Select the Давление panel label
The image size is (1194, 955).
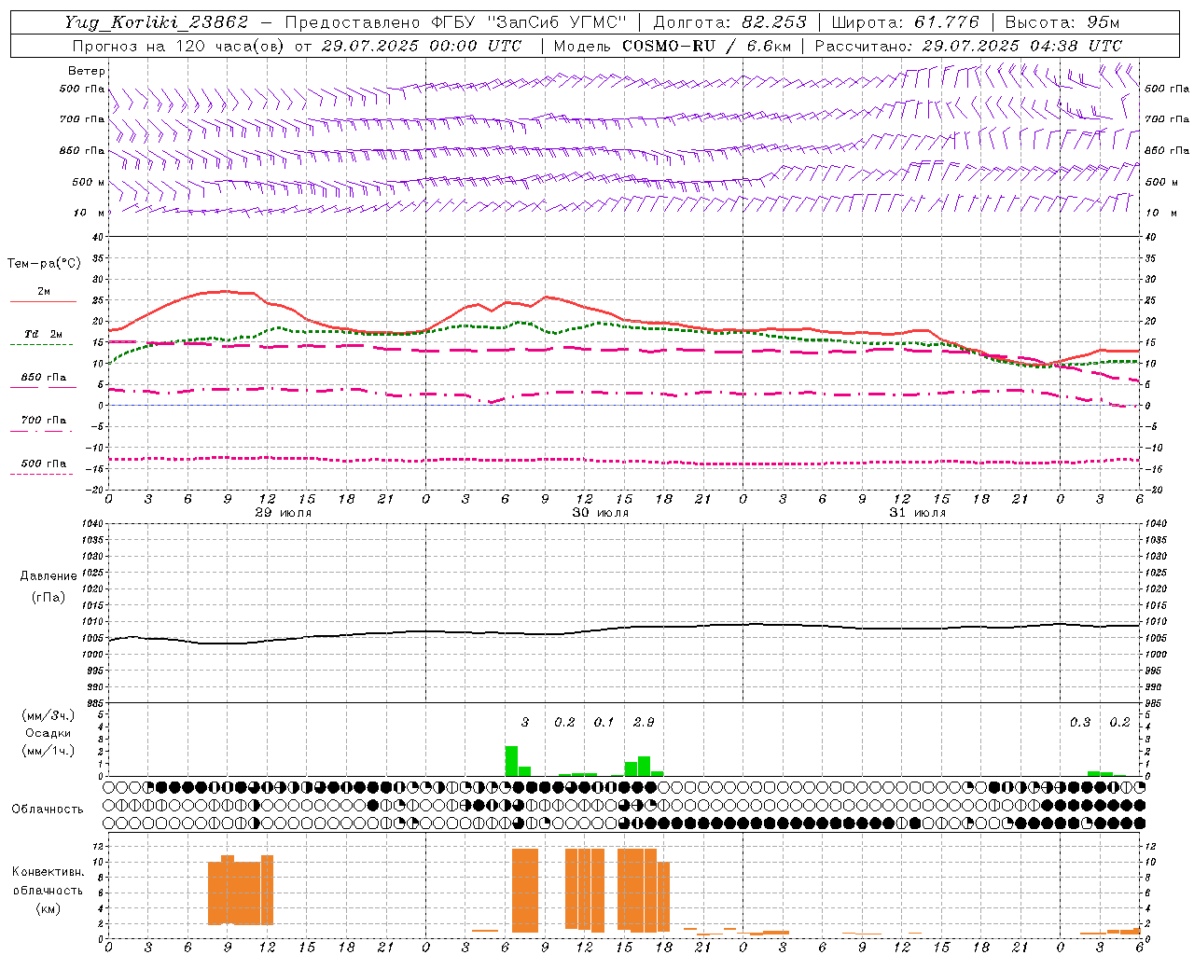(x=49, y=576)
